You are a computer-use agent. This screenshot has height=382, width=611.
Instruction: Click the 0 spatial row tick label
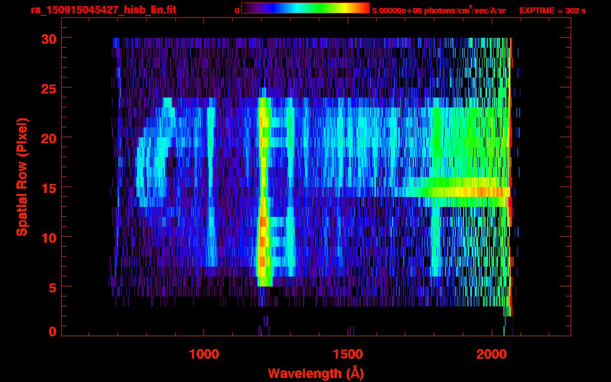click(53, 332)
